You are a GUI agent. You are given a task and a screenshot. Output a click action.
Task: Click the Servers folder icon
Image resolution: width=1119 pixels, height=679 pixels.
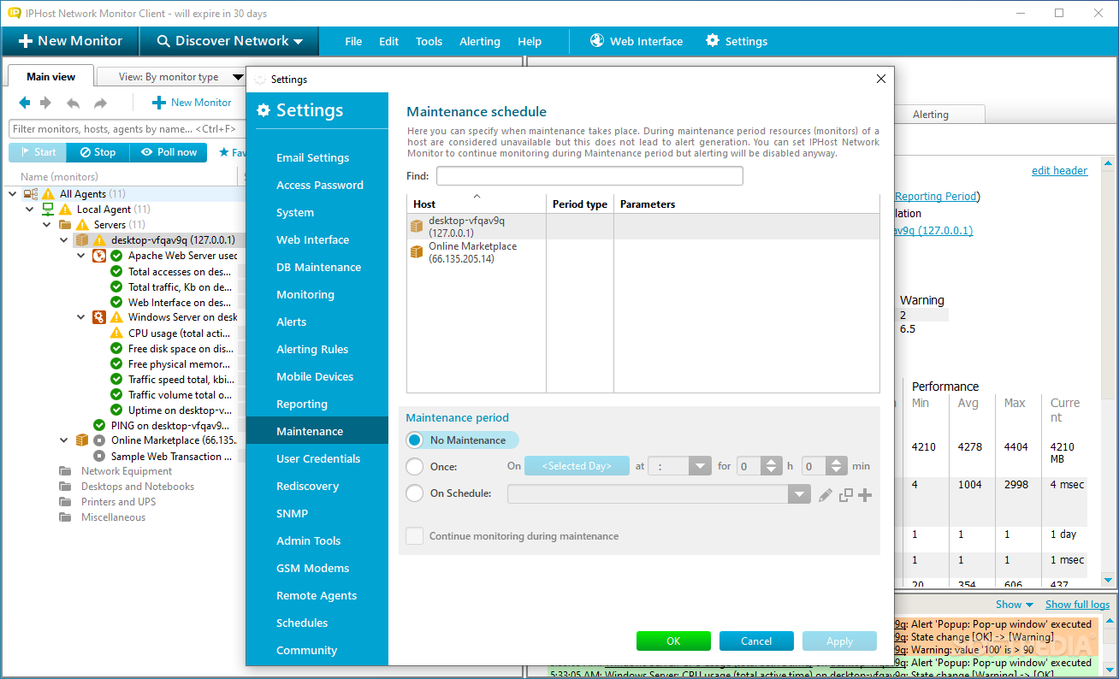pyautogui.click(x=65, y=225)
